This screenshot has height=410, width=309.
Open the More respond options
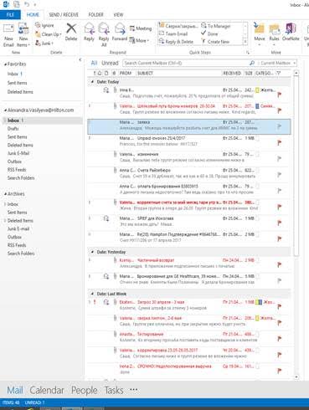[x=139, y=40]
